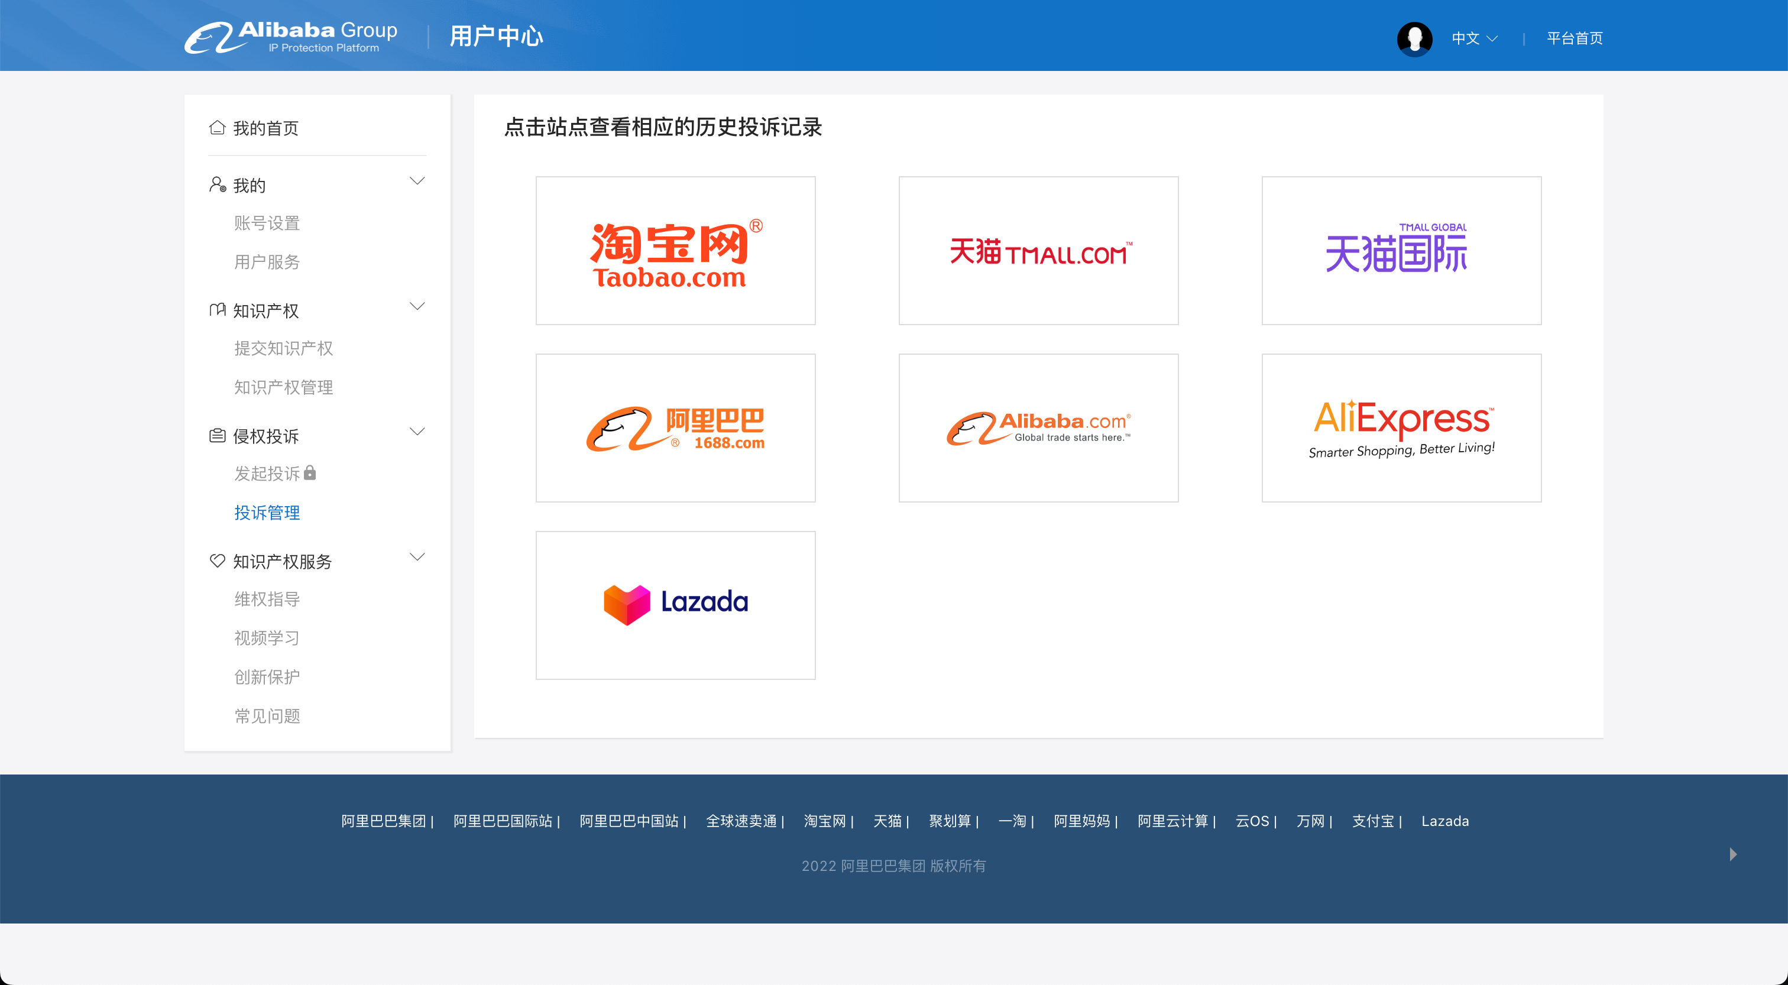
Task: Open the Lazada complaint records card
Action: (x=675, y=605)
